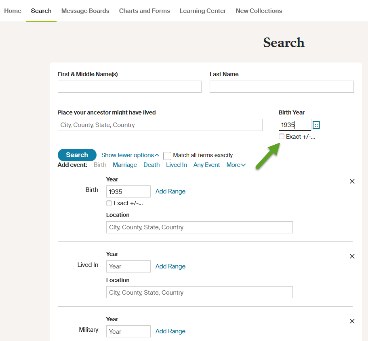Collapse options via Show fewer options
368x341 pixels.
(x=130, y=155)
